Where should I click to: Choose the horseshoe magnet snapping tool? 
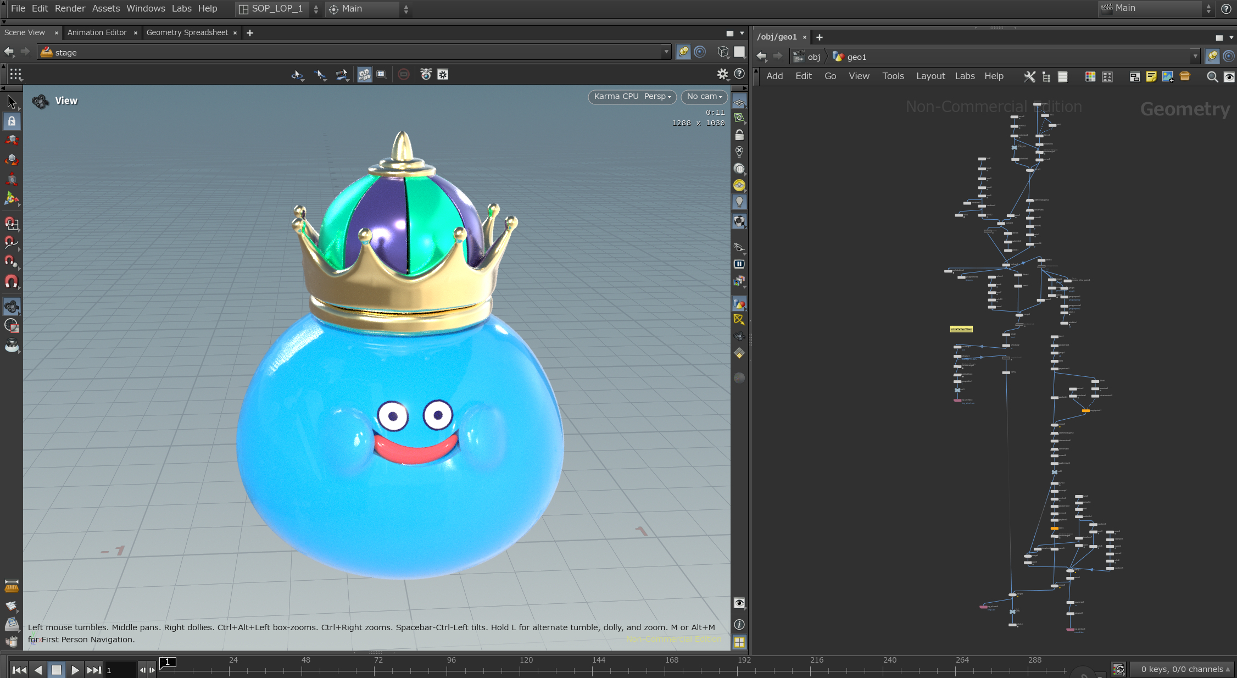point(12,282)
